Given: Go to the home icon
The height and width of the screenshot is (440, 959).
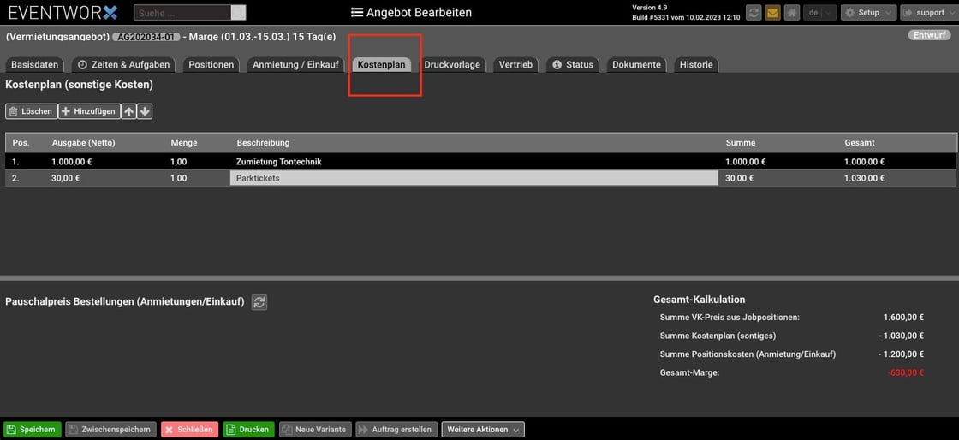Looking at the screenshot, I should [792, 13].
